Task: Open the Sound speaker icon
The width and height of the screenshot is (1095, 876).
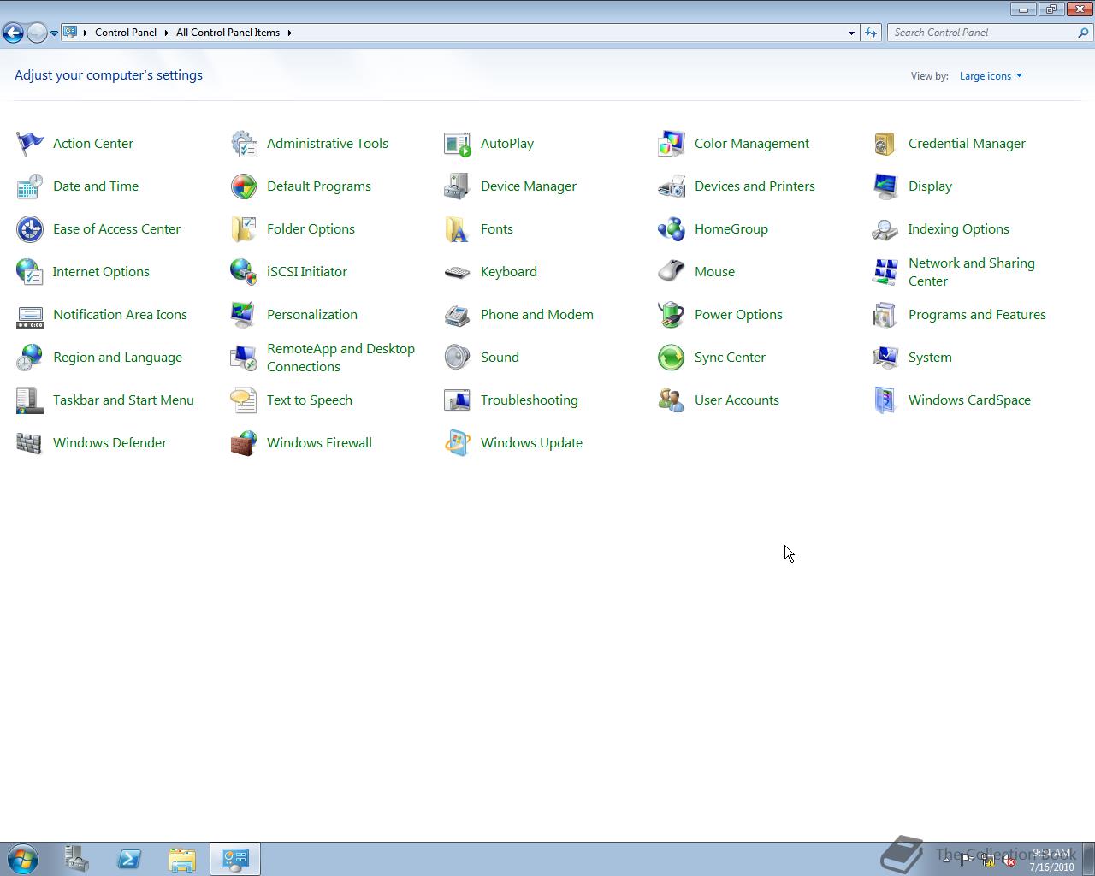Action: [458, 358]
